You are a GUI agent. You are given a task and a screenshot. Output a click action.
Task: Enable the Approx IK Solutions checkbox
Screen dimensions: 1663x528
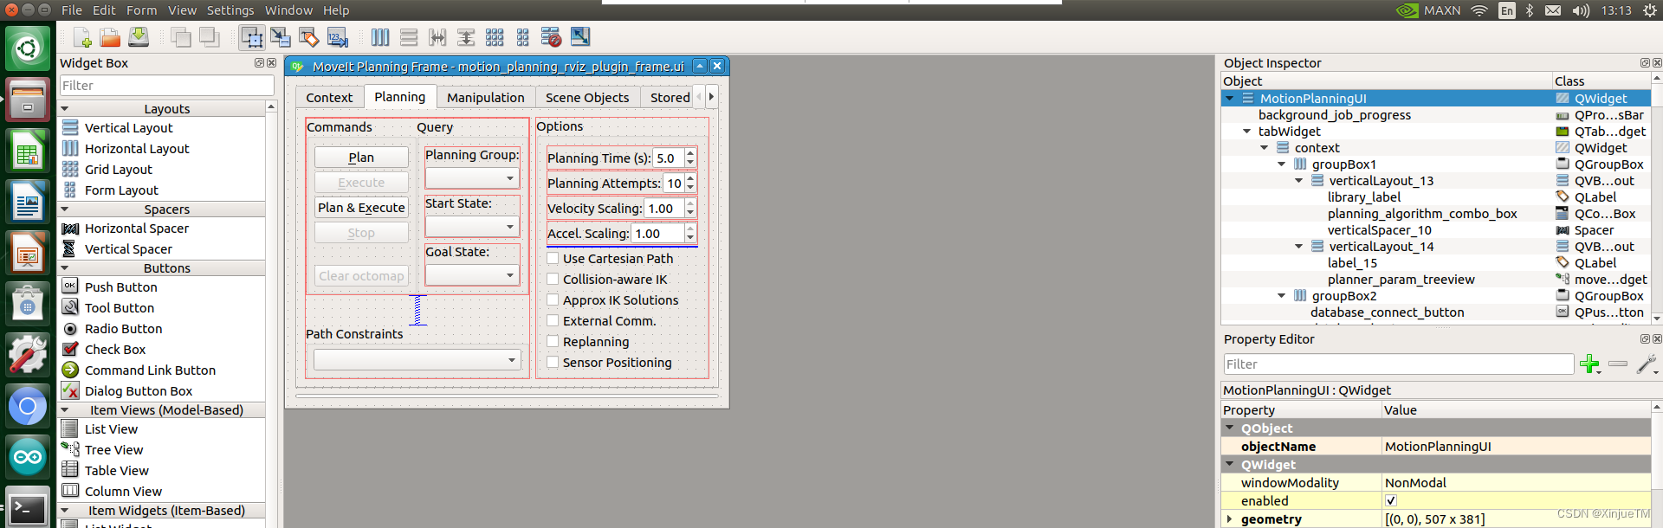click(553, 299)
